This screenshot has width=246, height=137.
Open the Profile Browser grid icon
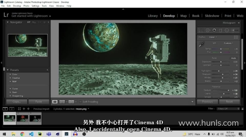pyautogui.click(x=236, y=37)
